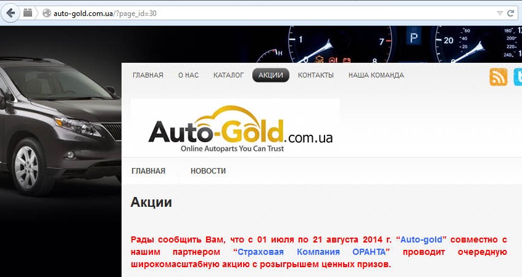Viewport: 522px width, 277px height.
Task: Open the КОНТАКТЫ menu item
Action: click(x=315, y=75)
